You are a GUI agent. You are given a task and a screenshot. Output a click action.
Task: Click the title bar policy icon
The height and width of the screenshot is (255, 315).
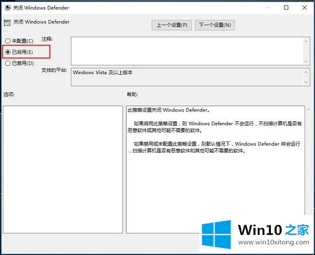[8, 8]
